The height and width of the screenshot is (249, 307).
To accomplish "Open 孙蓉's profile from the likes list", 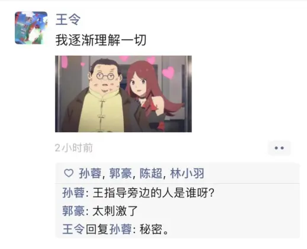I will 90,174.
